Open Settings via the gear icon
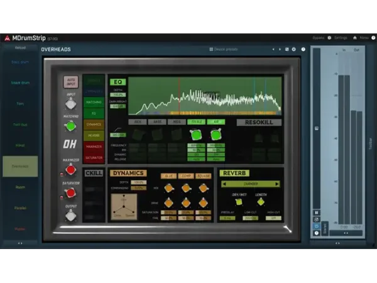This screenshot has width=377, height=283. coord(329,38)
